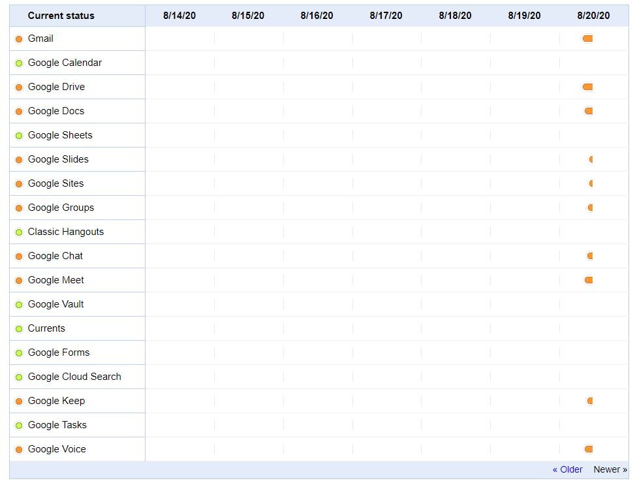The height and width of the screenshot is (485, 635).
Task: Select the Google Tasks service name
Action: coord(57,425)
